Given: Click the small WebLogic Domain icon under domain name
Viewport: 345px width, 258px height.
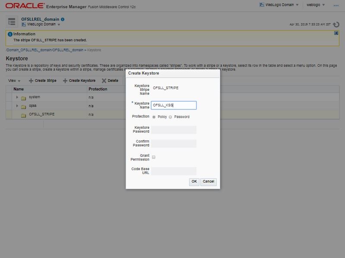Looking at the screenshot, I should point(24,25).
